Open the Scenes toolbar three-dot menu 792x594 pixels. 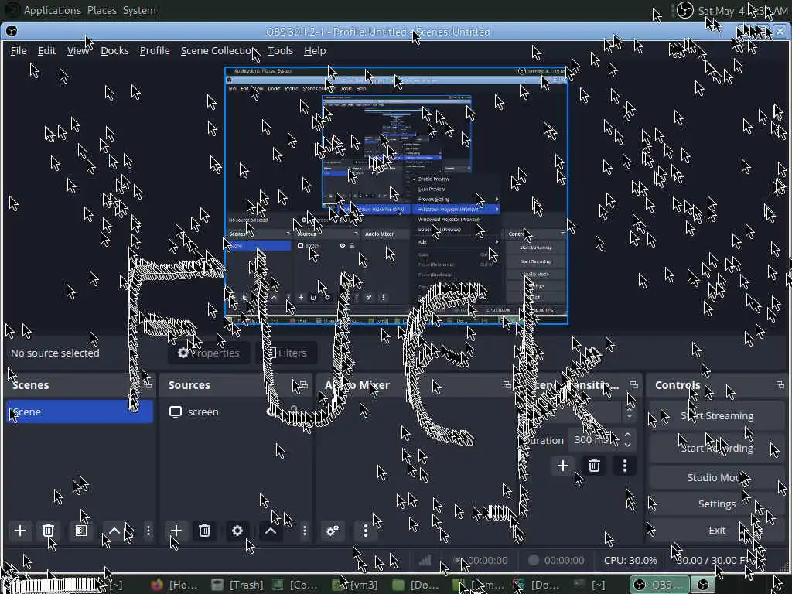148,531
